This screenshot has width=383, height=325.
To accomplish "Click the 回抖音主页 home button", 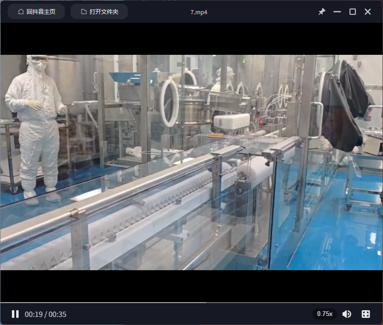I will click(36, 12).
